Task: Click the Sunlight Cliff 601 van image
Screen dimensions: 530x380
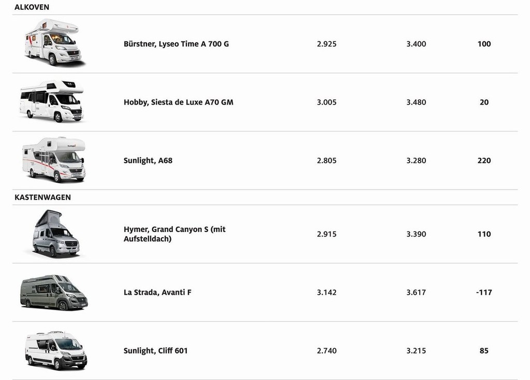Action: click(x=56, y=350)
